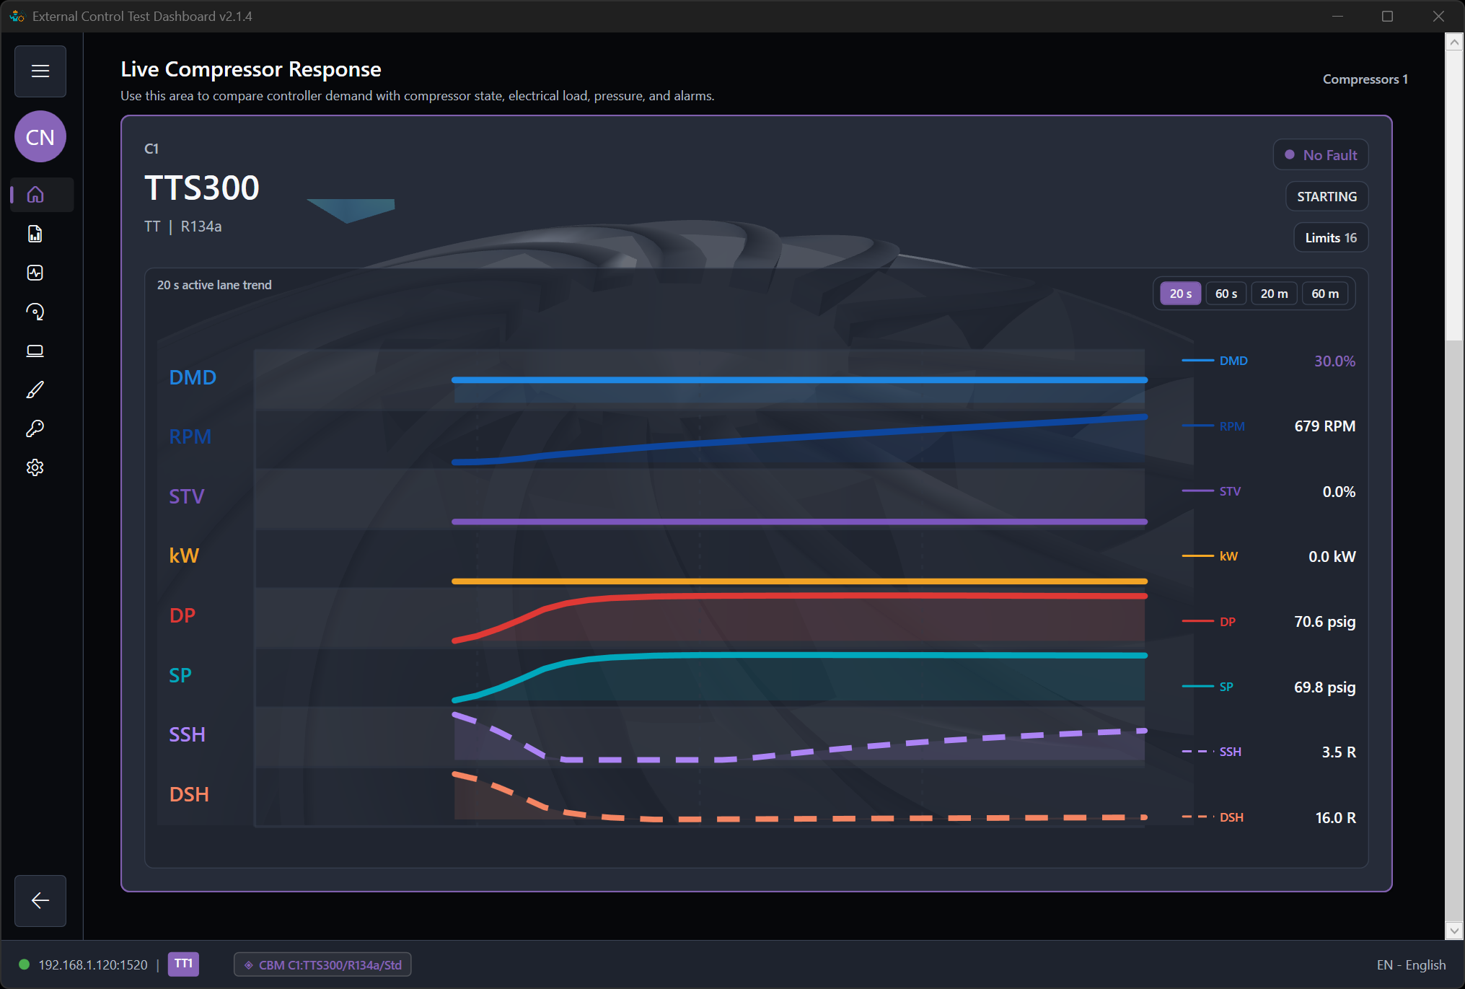Click the No Fault status badge

(x=1321, y=155)
